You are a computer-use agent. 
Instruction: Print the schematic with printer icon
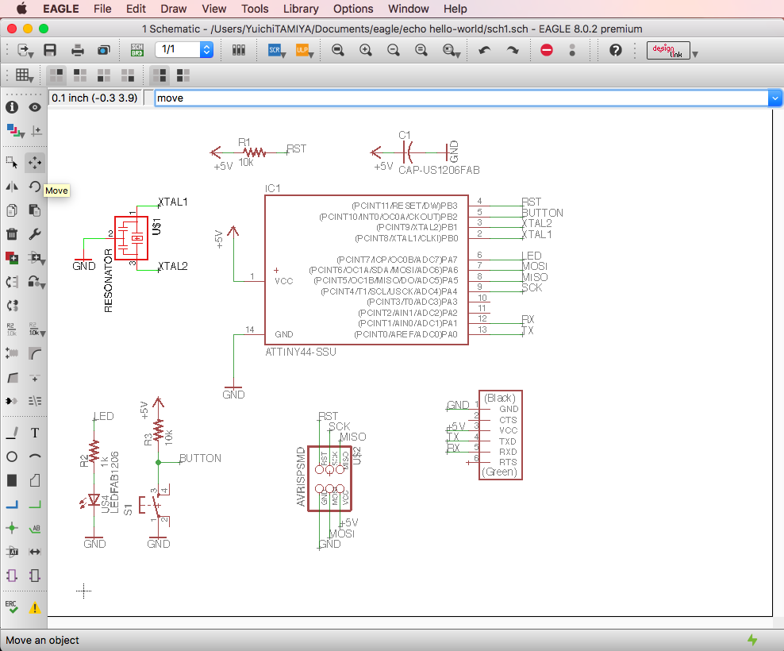(x=78, y=50)
